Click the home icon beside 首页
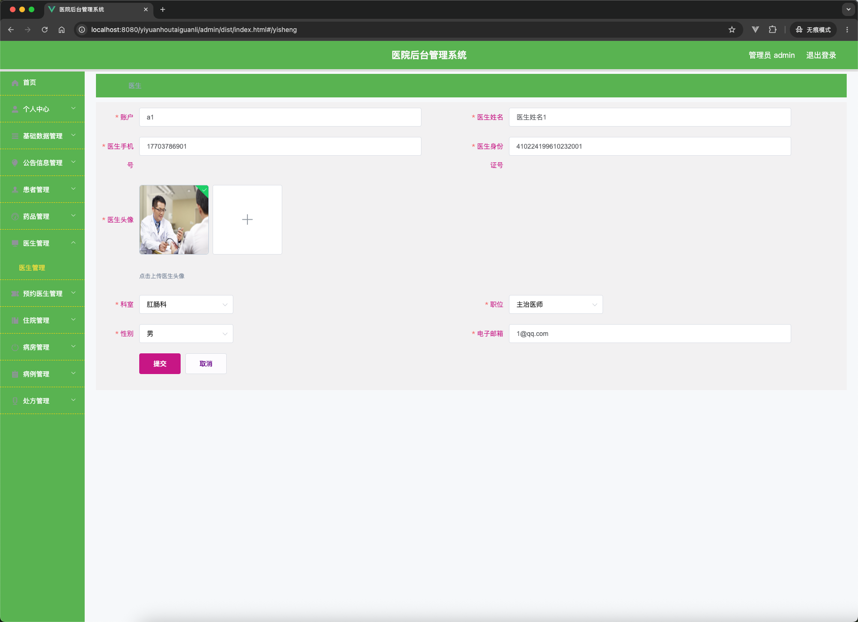858x622 pixels. (15, 83)
